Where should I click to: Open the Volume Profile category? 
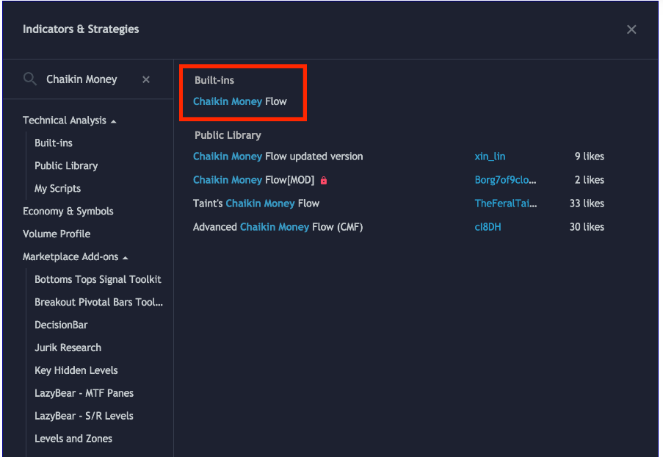coord(57,234)
